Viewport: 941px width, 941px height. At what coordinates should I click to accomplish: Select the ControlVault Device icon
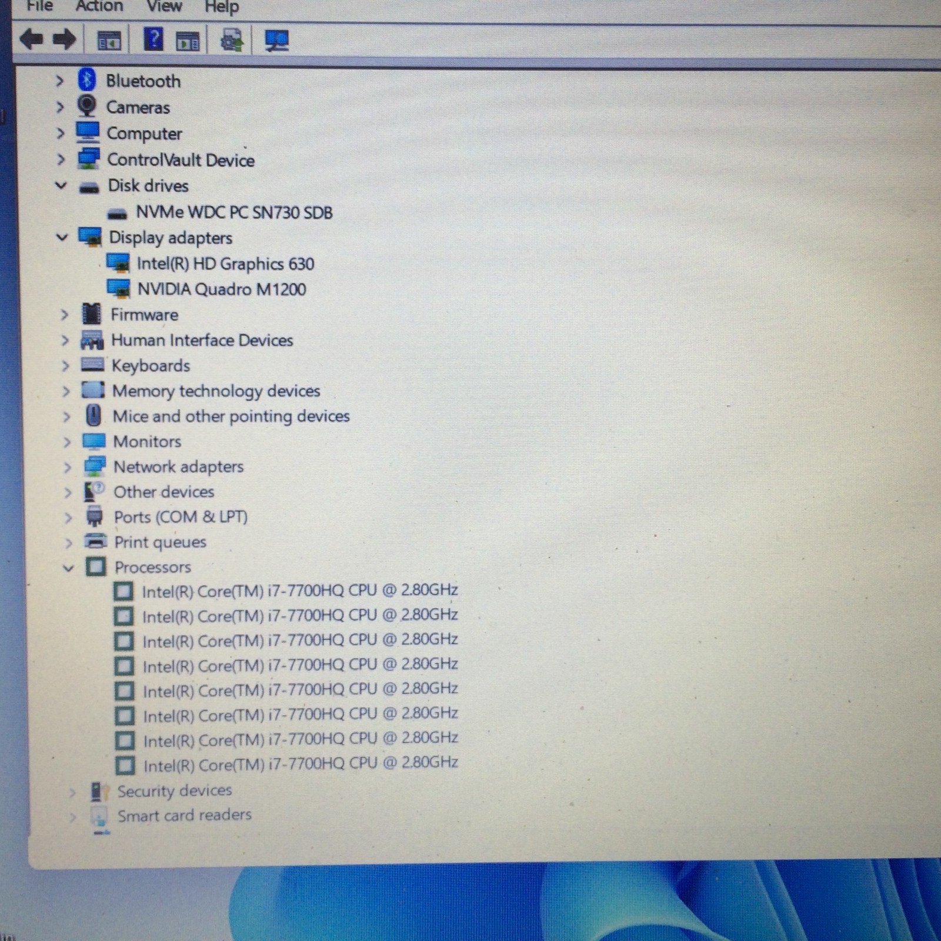click(x=89, y=159)
